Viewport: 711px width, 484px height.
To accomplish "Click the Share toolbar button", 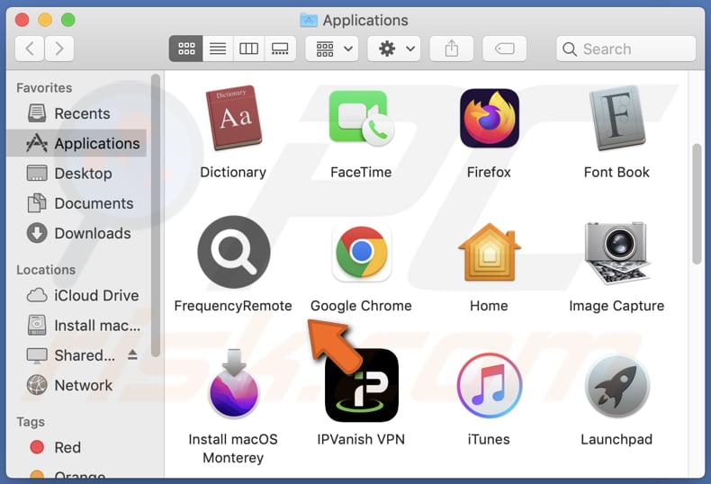I will (451, 49).
